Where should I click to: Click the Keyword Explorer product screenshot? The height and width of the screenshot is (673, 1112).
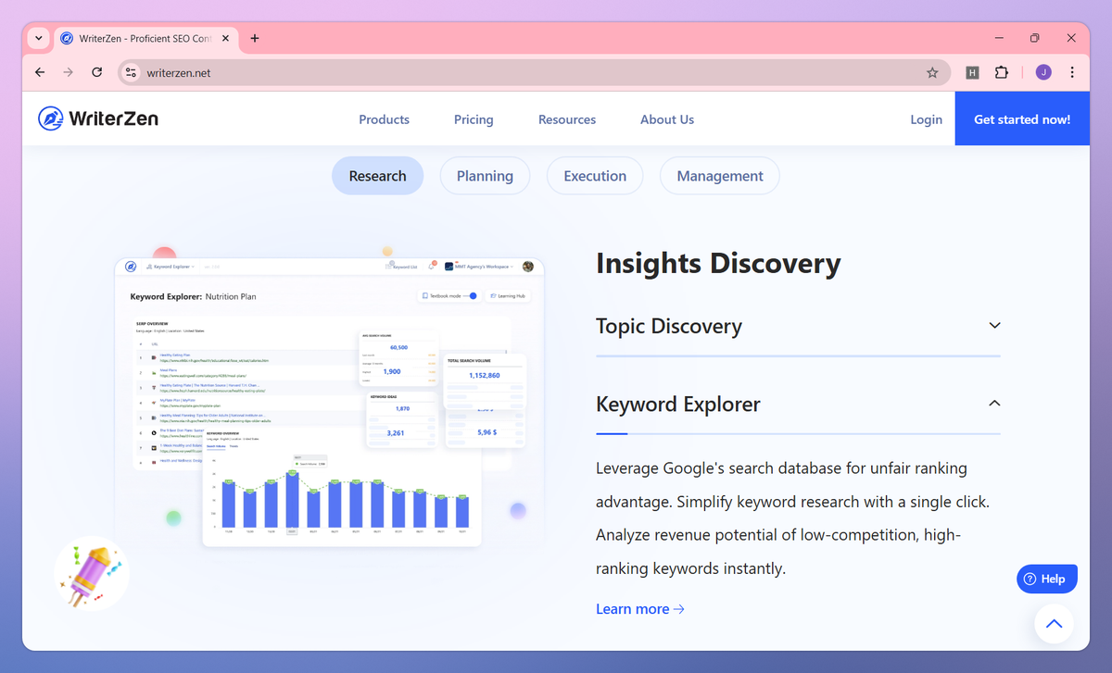click(329, 403)
